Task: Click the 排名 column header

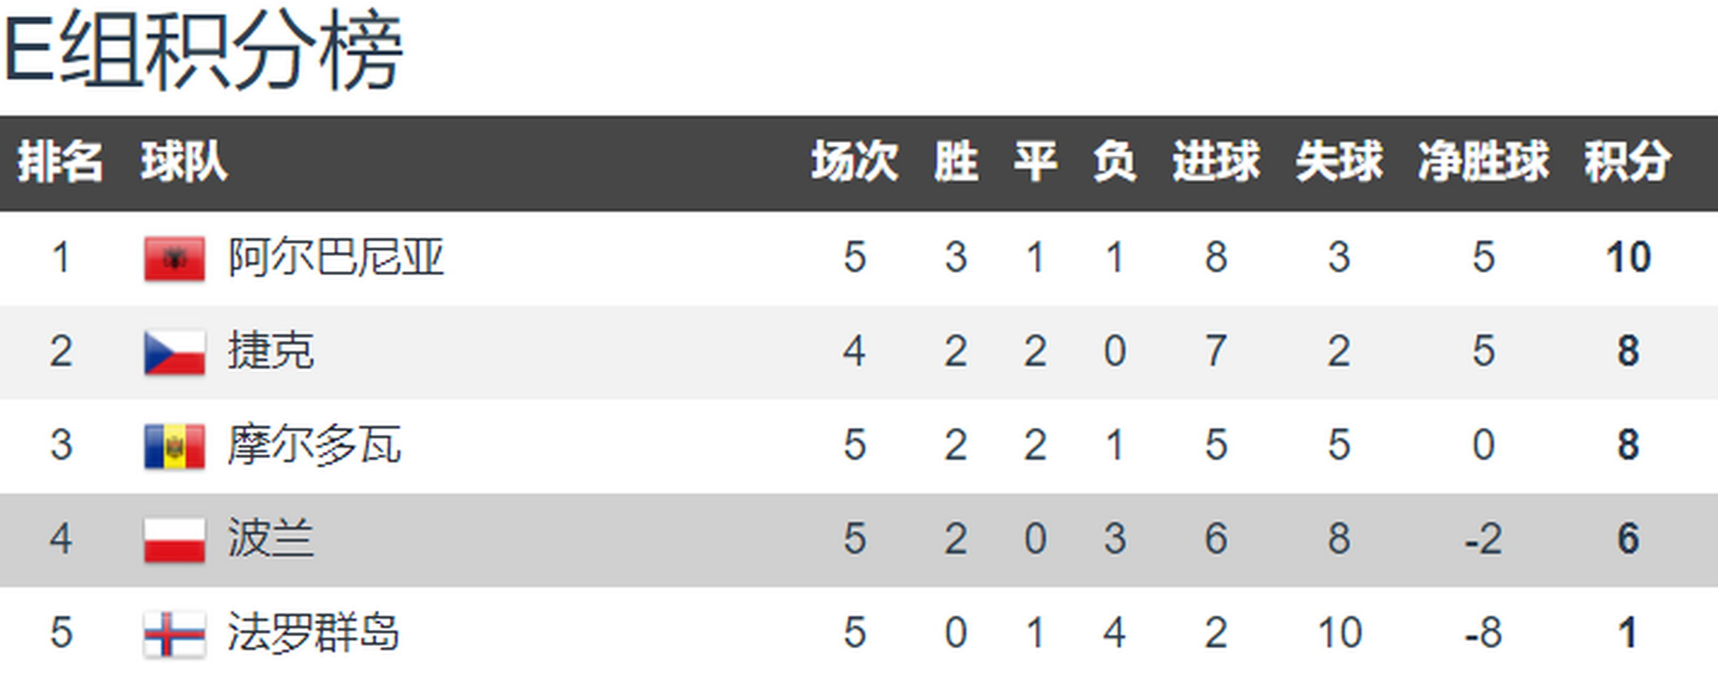Action: point(60,161)
